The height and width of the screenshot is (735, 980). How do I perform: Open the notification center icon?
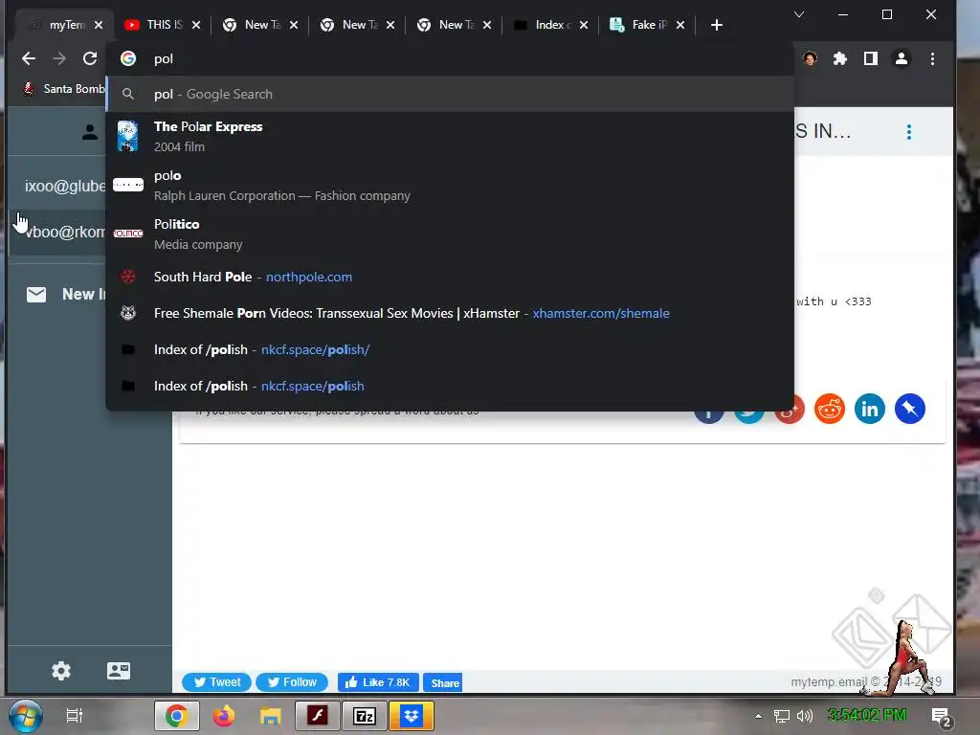coord(942,717)
